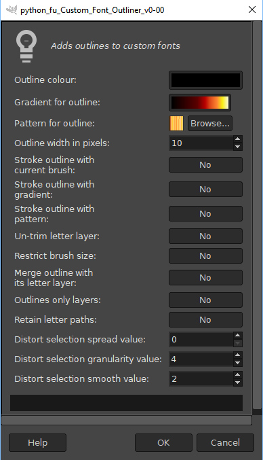
Task: Click the "Gradient for outline:" label
Action: click(x=57, y=102)
